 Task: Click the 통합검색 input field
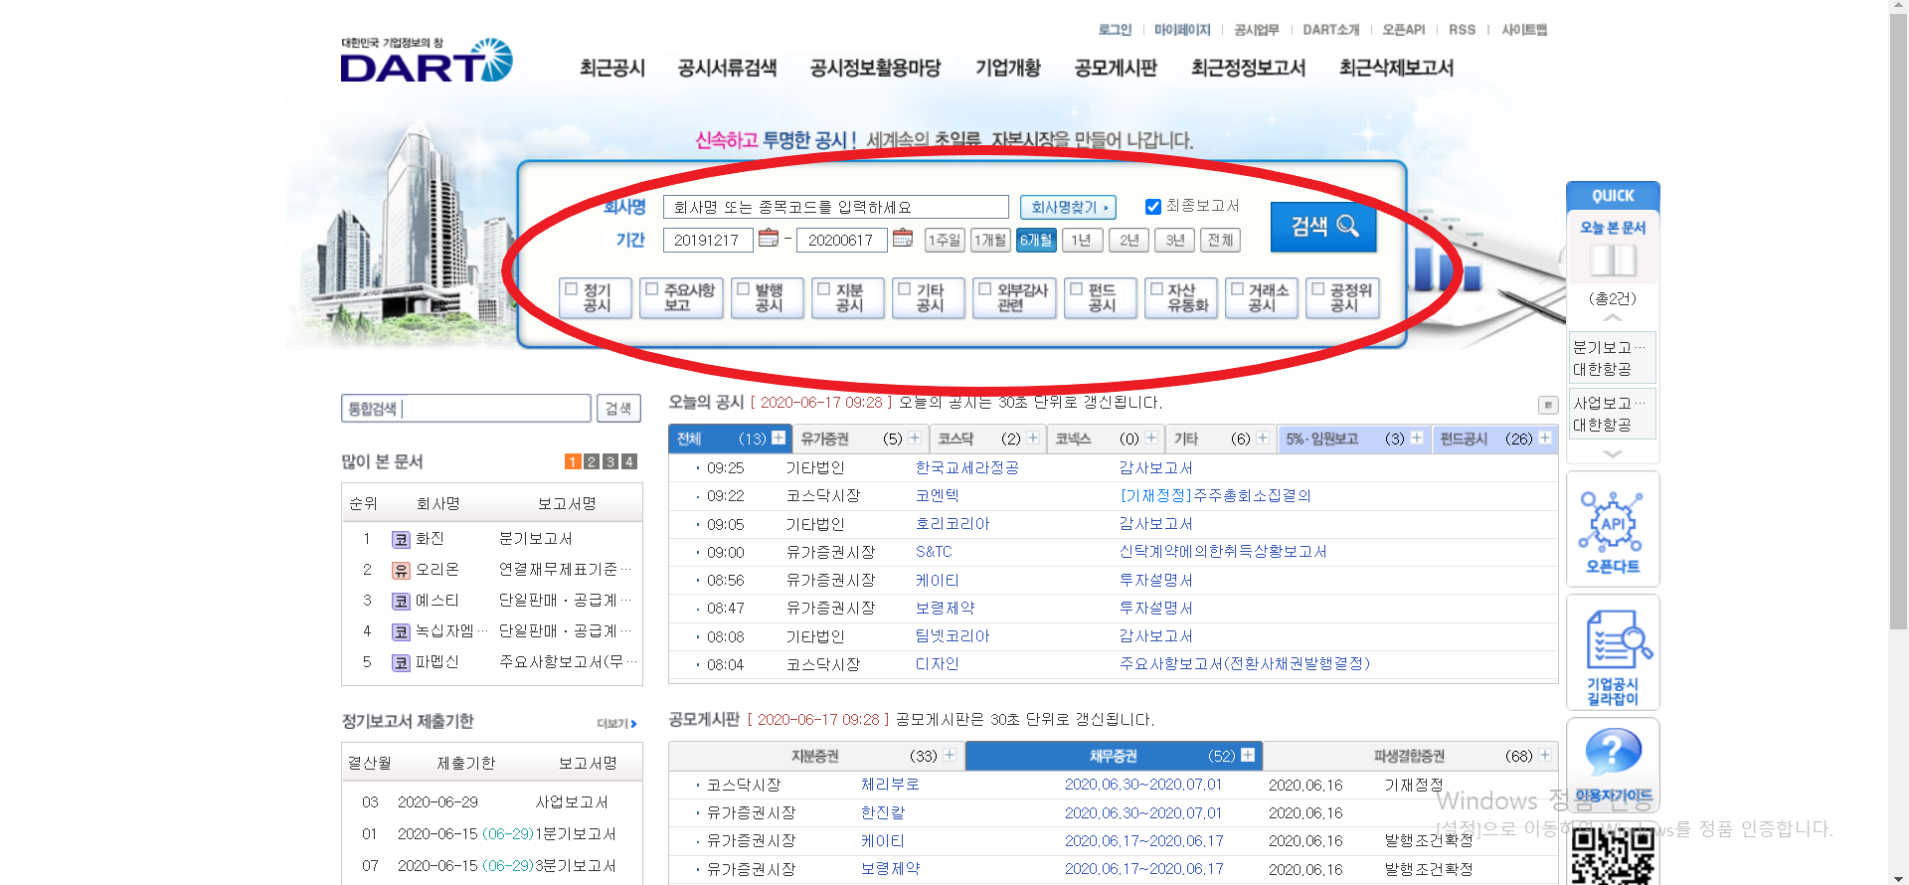[x=465, y=408]
